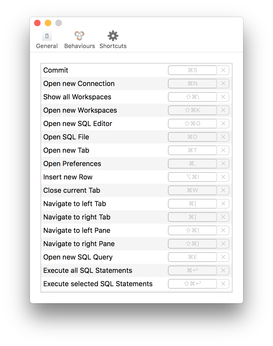Screen dimensions: 273x346
Task: Edit the Open new Tab shortcut field
Action: click(x=192, y=150)
